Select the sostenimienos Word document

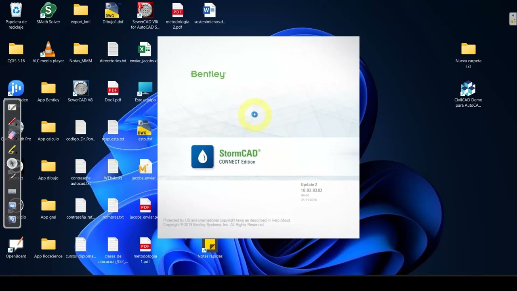coord(210,14)
